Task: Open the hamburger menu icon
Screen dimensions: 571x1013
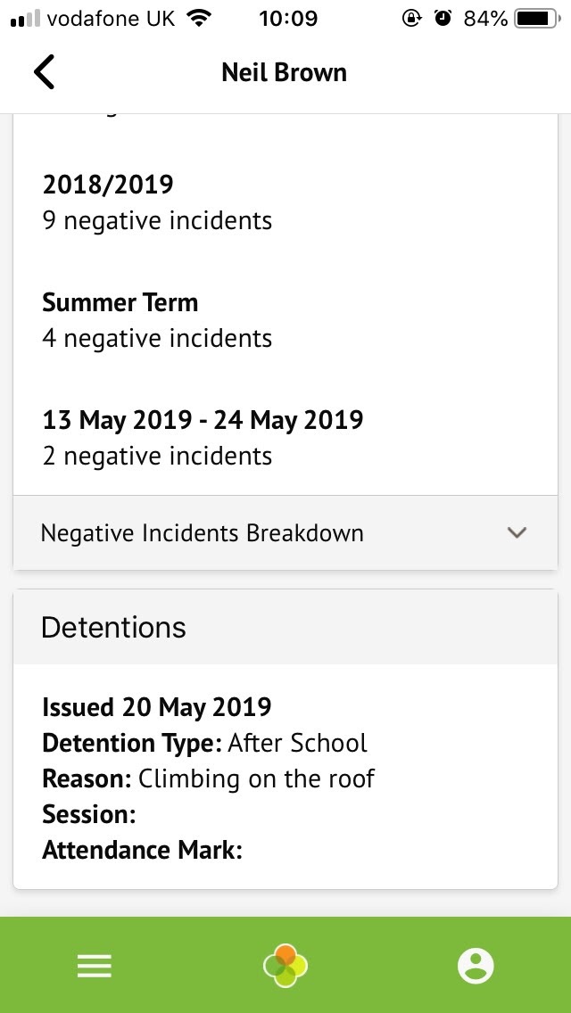Action: [x=95, y=966]
